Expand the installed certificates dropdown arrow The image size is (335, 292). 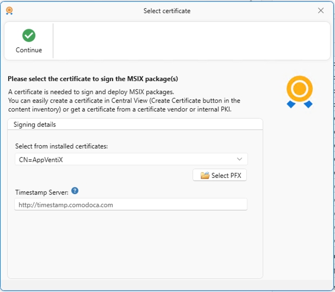239,159
